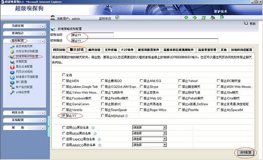Open the AIM/ICQ黑白名单 请选择 dropdown
Image resolution: width=263 pixels, height=160 pixels.
[x=149, y=145]
